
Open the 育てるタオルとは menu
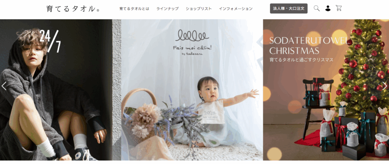pos(134,9)
